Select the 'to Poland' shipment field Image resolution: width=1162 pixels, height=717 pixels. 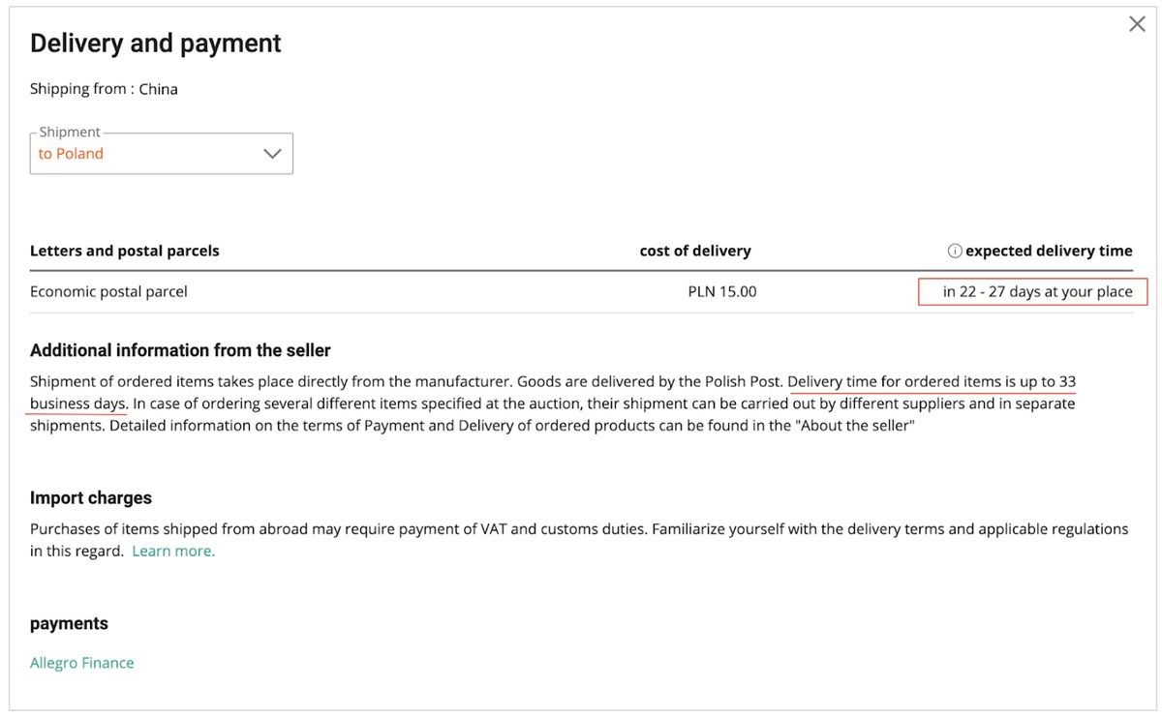click(162, 153)
